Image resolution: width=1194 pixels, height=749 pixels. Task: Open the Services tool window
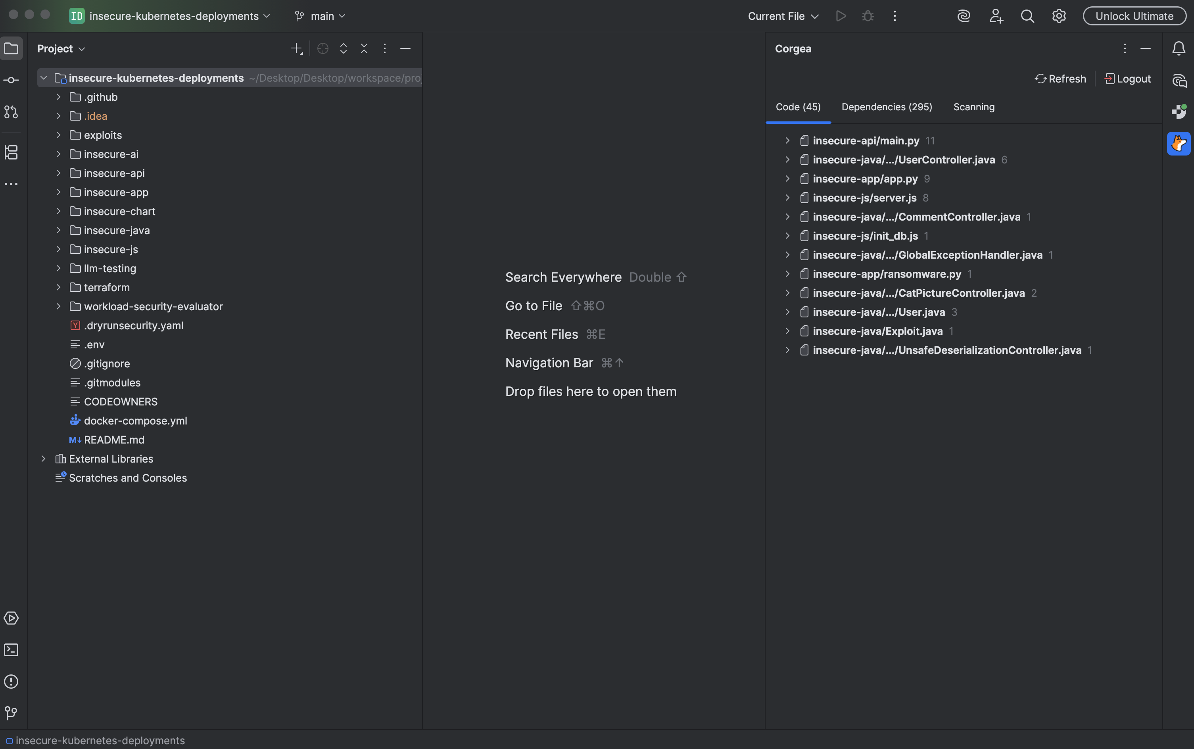tap(12, 618)
